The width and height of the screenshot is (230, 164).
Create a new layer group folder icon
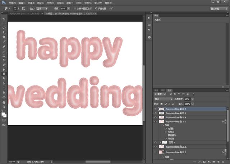(x=213, y=161)
